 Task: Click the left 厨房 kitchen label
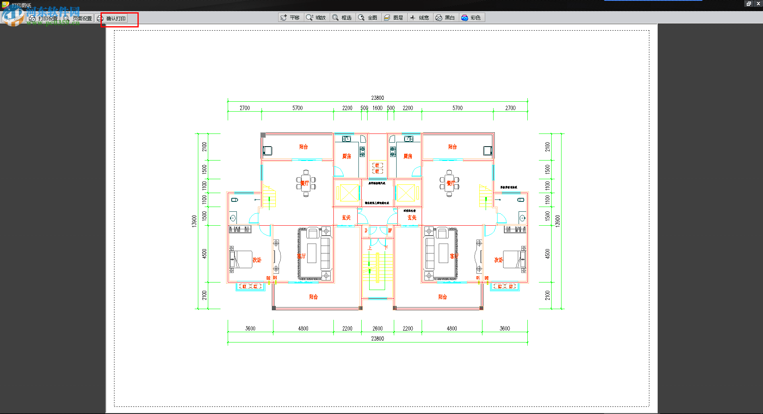pos(347,156)
